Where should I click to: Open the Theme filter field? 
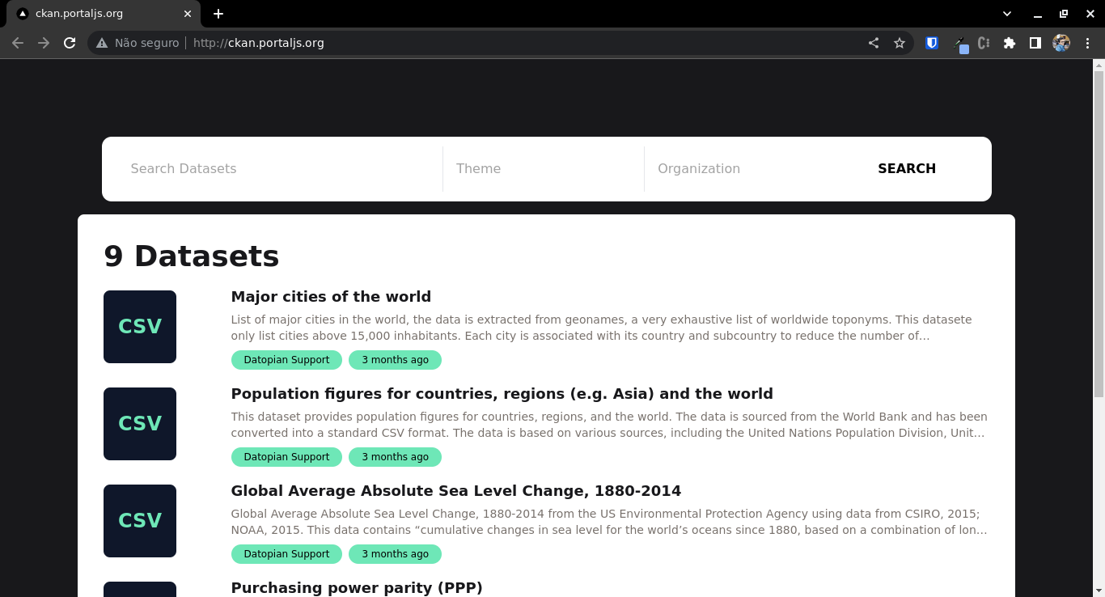coord(542,168)
